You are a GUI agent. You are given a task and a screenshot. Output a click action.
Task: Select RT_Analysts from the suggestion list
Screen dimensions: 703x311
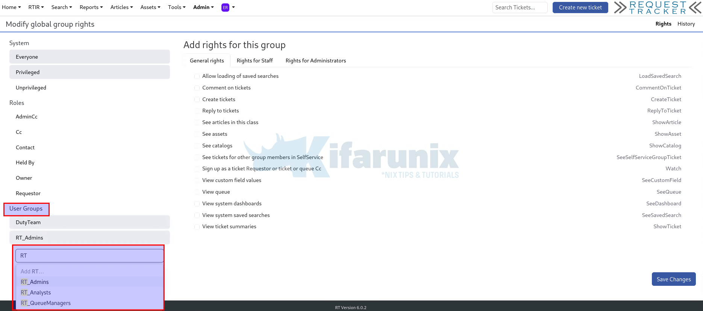click(x=36, y=293)
